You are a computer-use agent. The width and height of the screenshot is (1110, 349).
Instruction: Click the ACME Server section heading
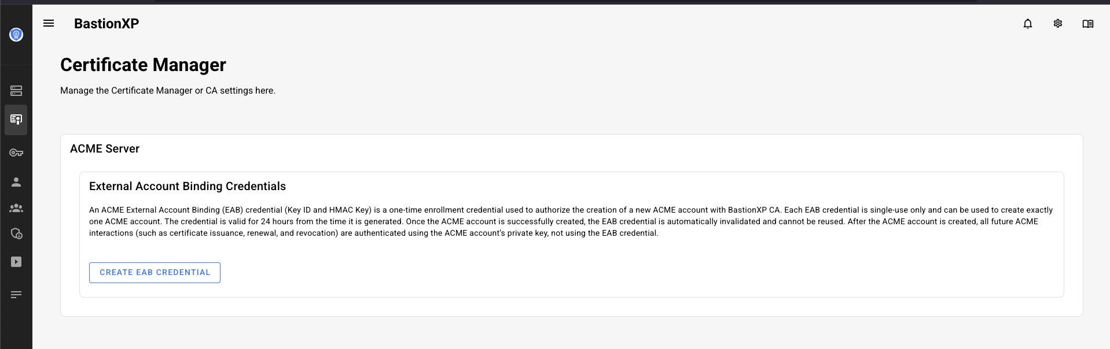pos(105,148)
